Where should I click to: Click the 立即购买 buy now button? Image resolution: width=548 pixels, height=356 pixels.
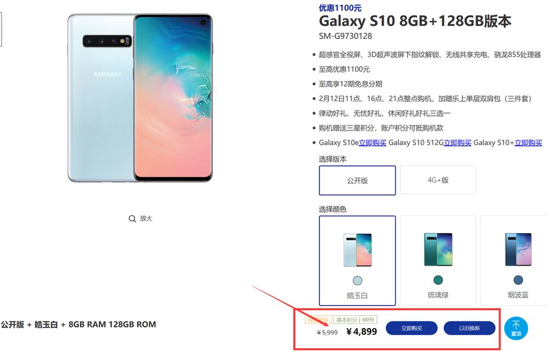412,328
